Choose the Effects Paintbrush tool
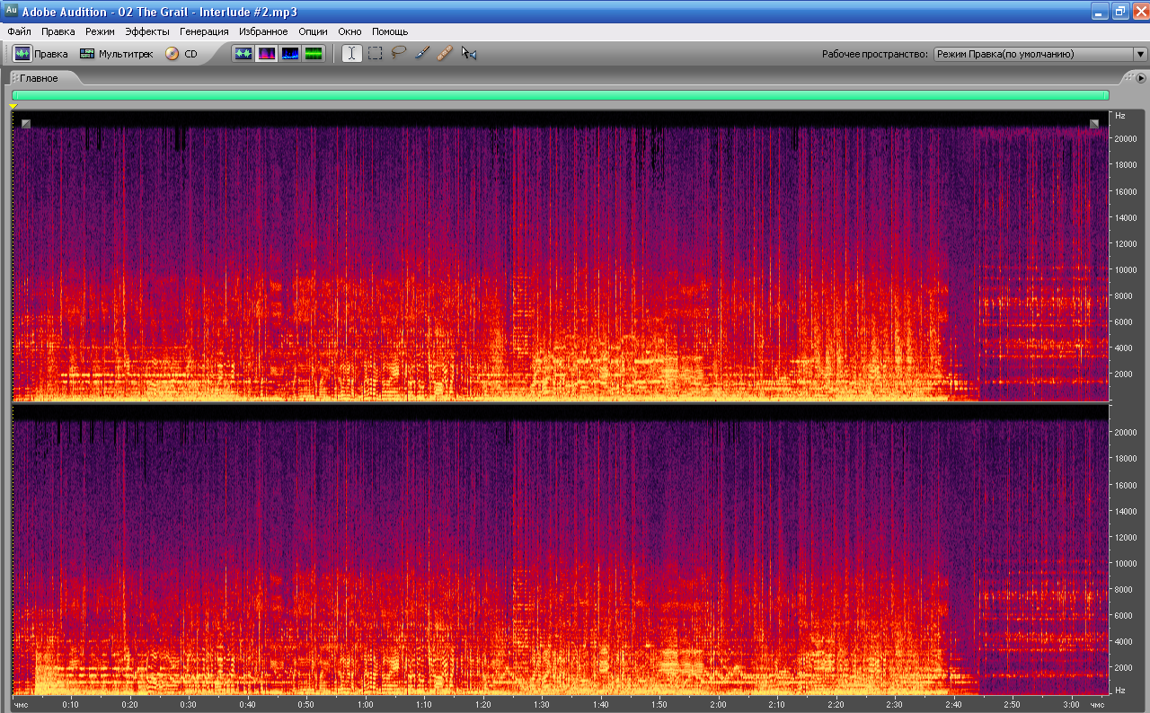This screenshot has height=713, width=1150. tap(422, 54)
